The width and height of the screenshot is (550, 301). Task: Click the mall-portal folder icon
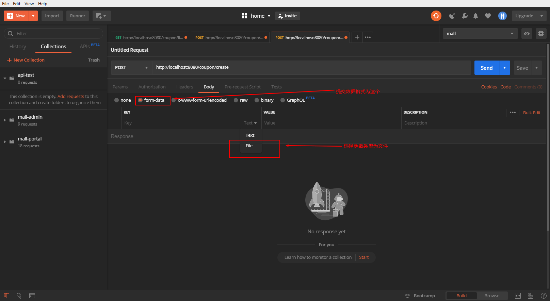(12, 142)
